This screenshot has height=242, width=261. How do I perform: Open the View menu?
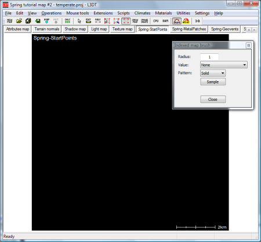pyautogui.click(x=32, y=13)
